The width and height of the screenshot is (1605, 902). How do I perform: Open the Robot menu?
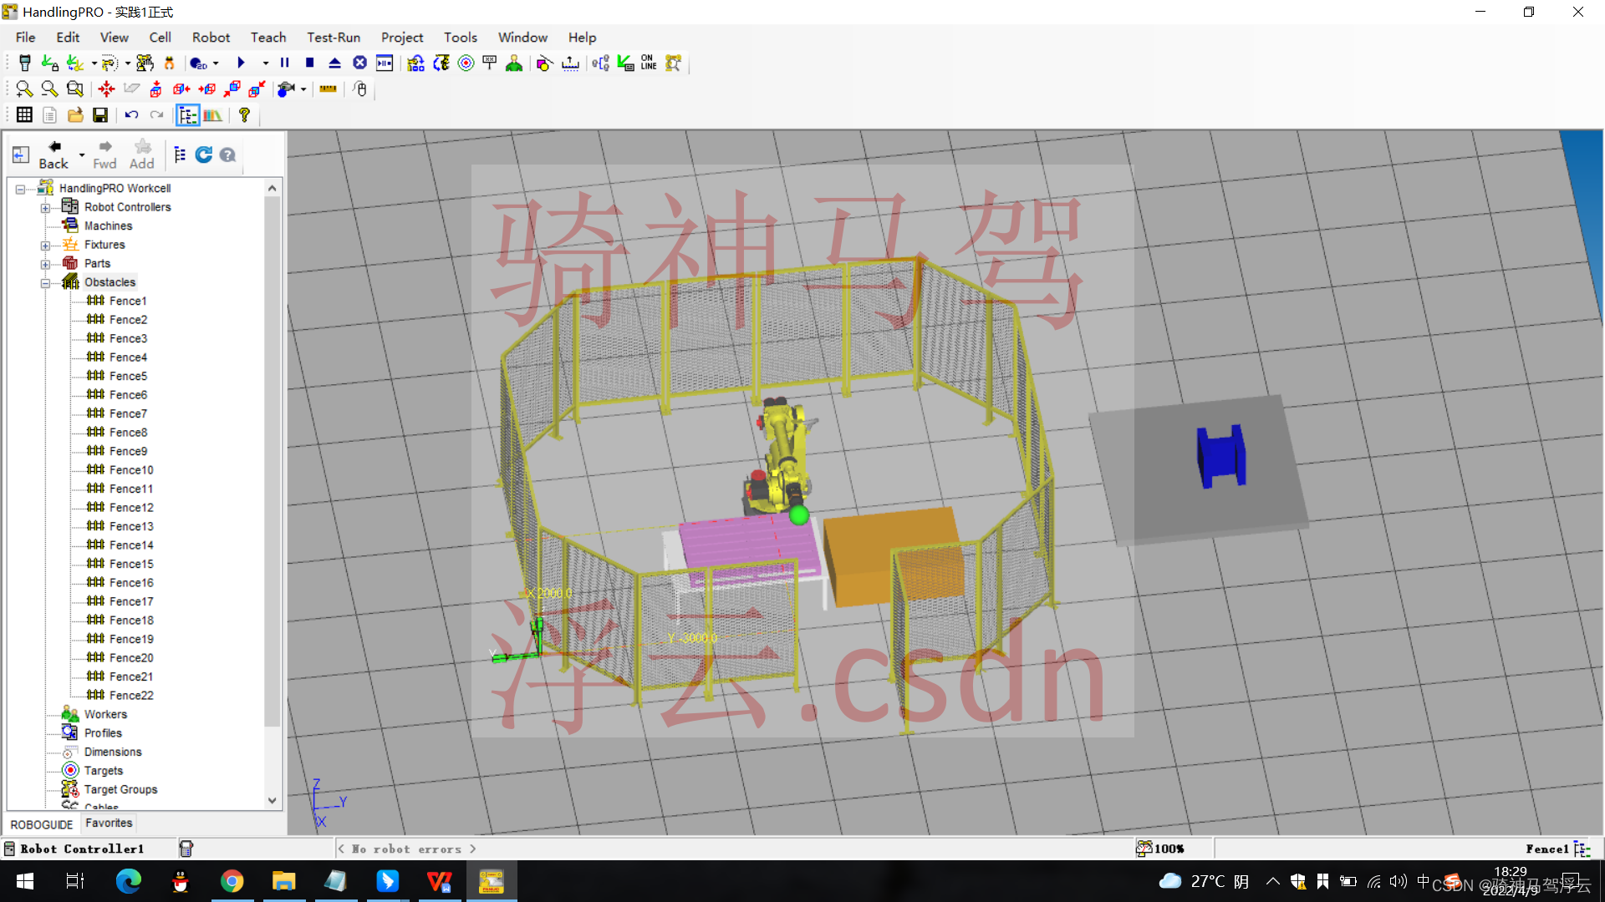coord(211,38)
